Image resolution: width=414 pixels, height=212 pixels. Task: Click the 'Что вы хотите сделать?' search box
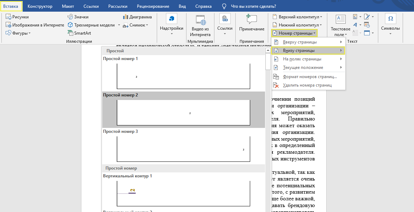pos(253,6)
